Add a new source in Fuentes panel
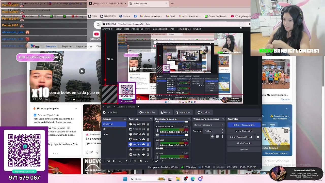Screen dimensions: 325x183 (130, 161)
